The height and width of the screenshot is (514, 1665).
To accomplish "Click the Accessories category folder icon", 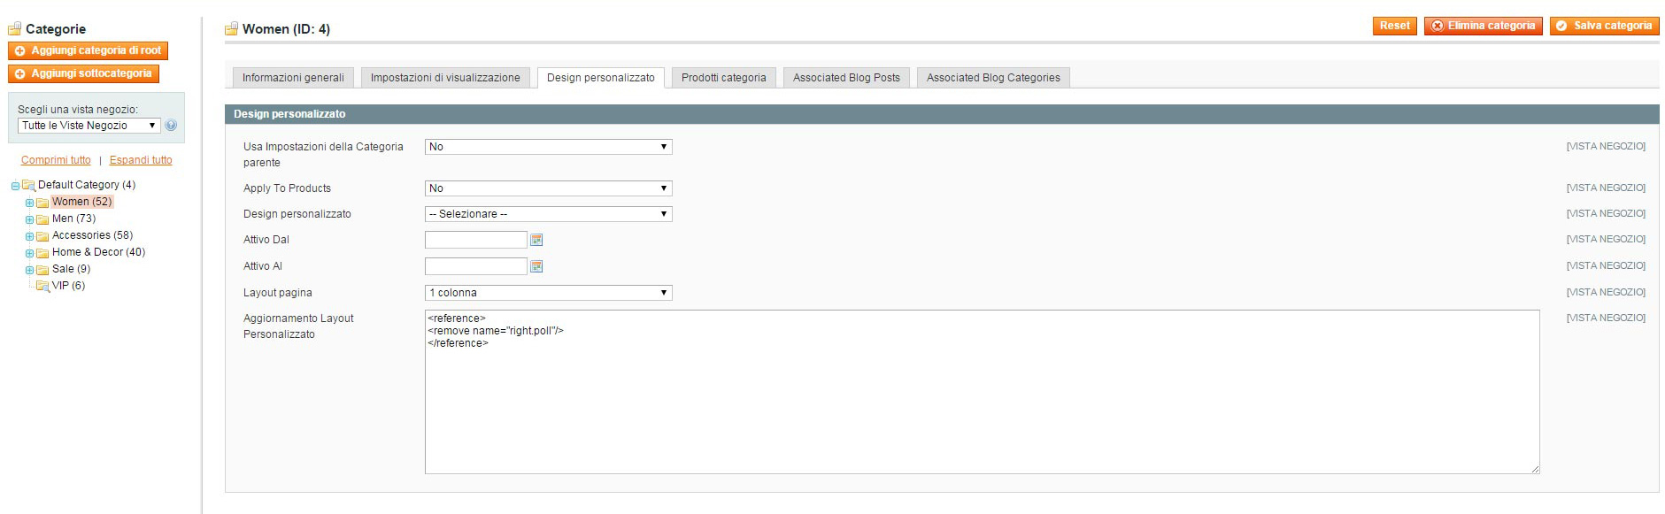I will [42, 236].
